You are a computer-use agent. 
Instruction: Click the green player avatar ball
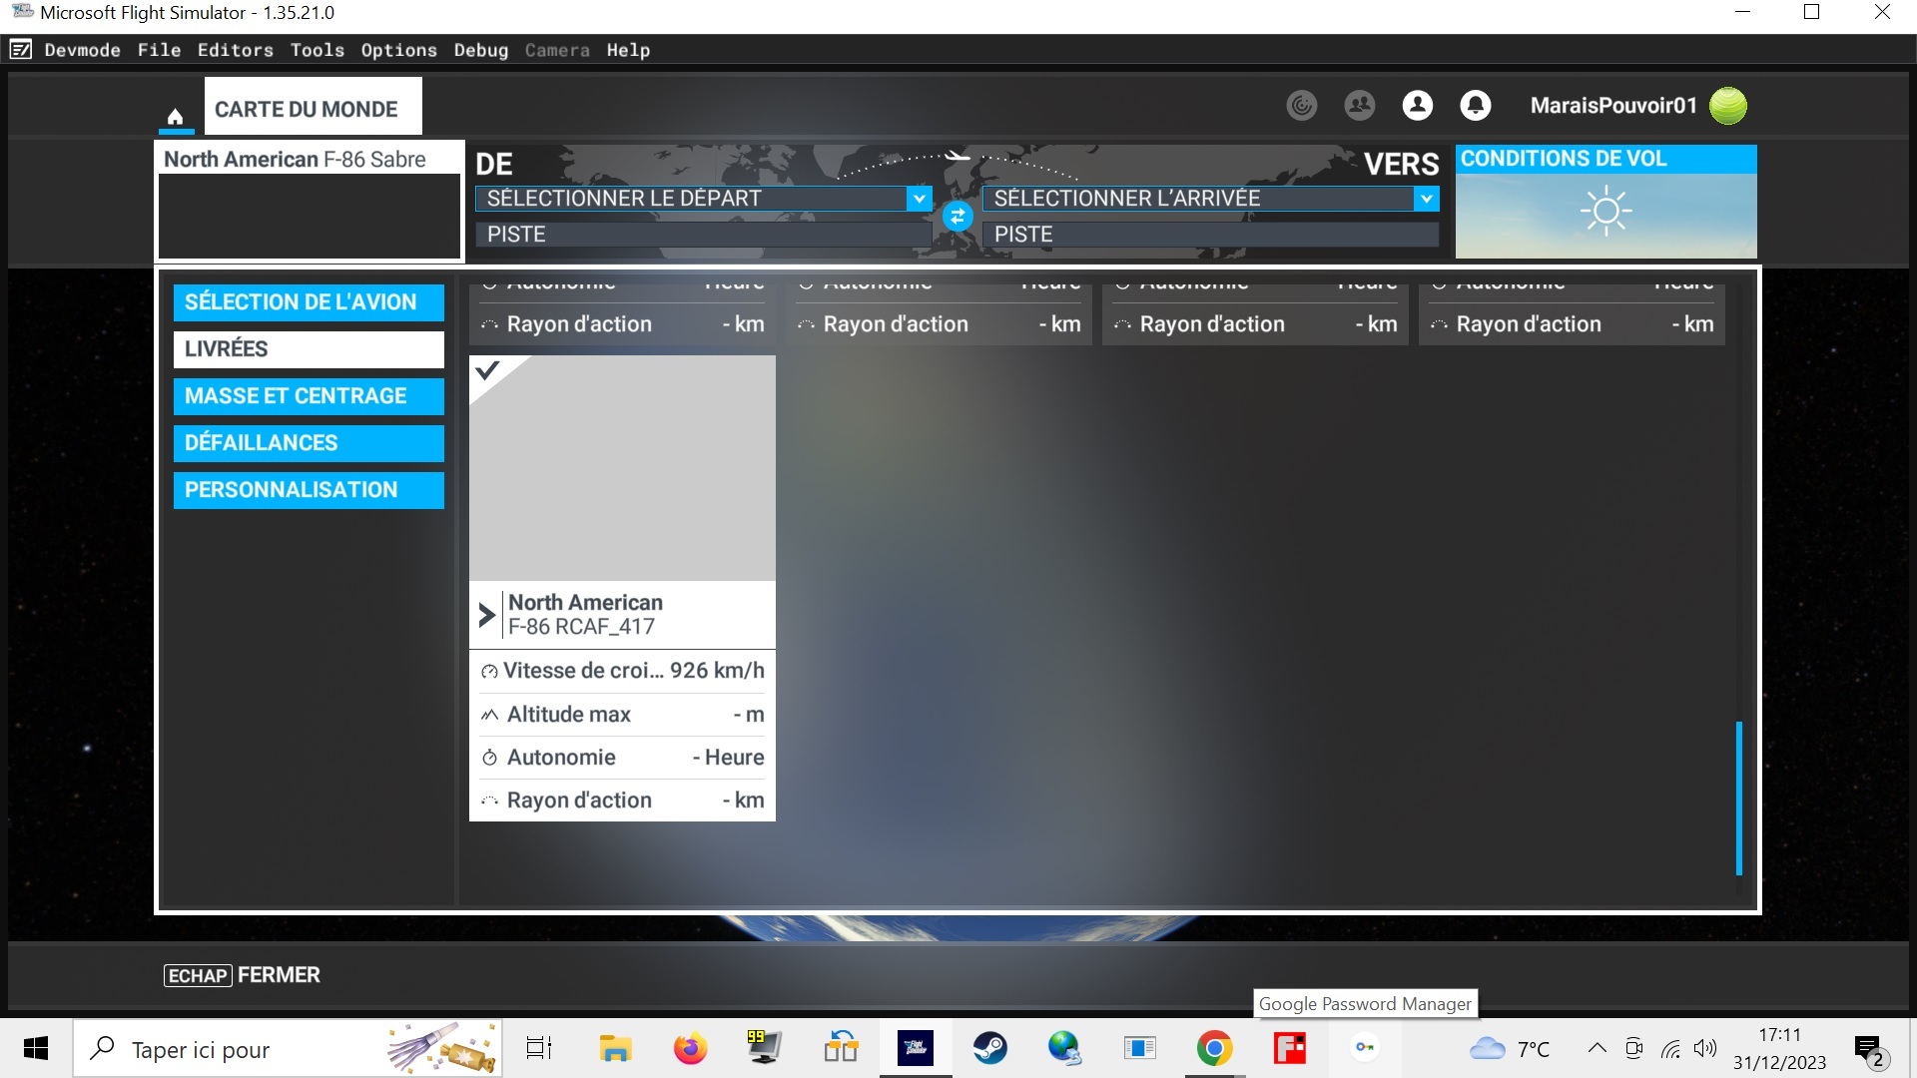point(1727,106)
